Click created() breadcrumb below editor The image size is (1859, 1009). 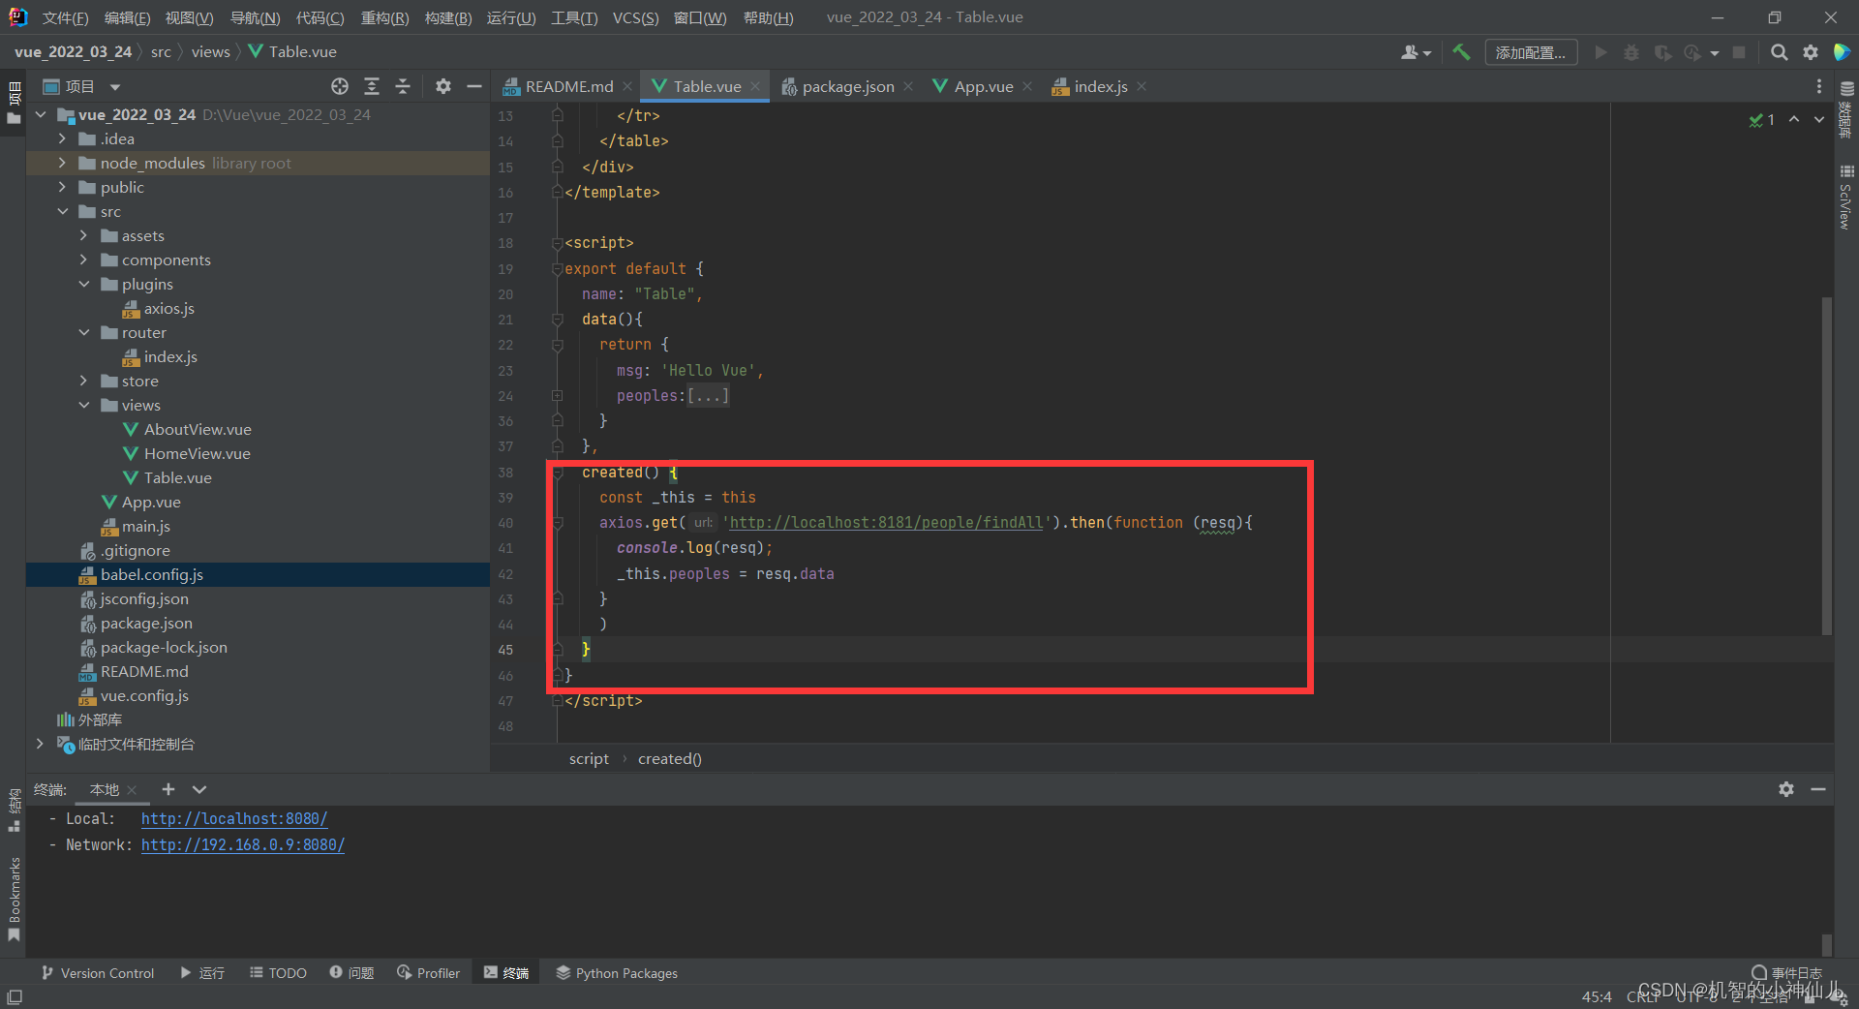(670, 758)
